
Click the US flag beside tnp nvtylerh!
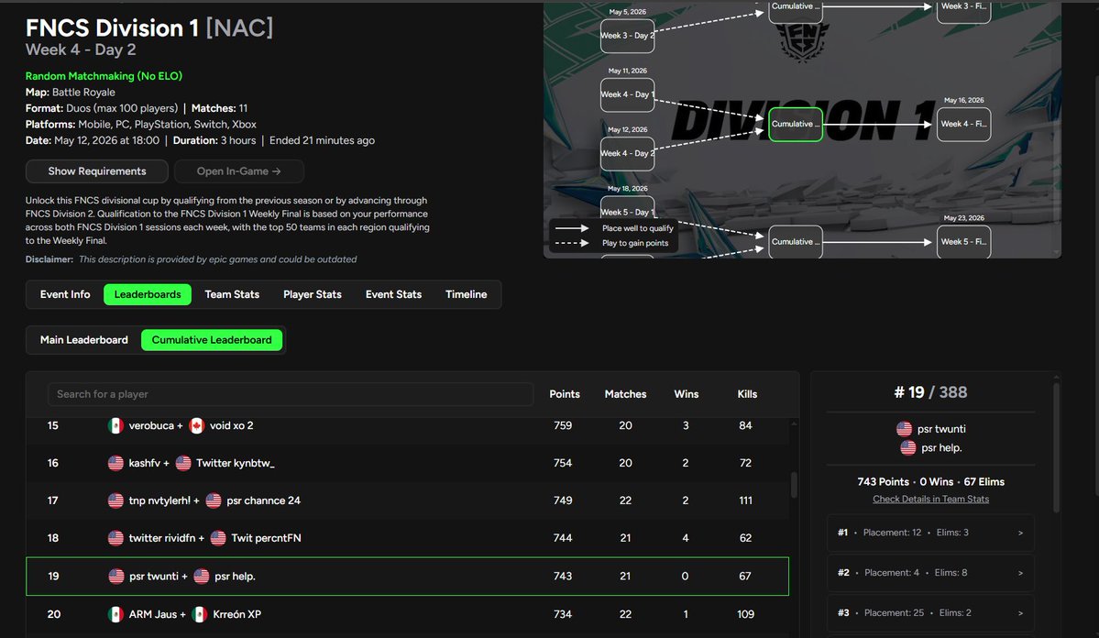pyautogui.click(x=115, y=500)
